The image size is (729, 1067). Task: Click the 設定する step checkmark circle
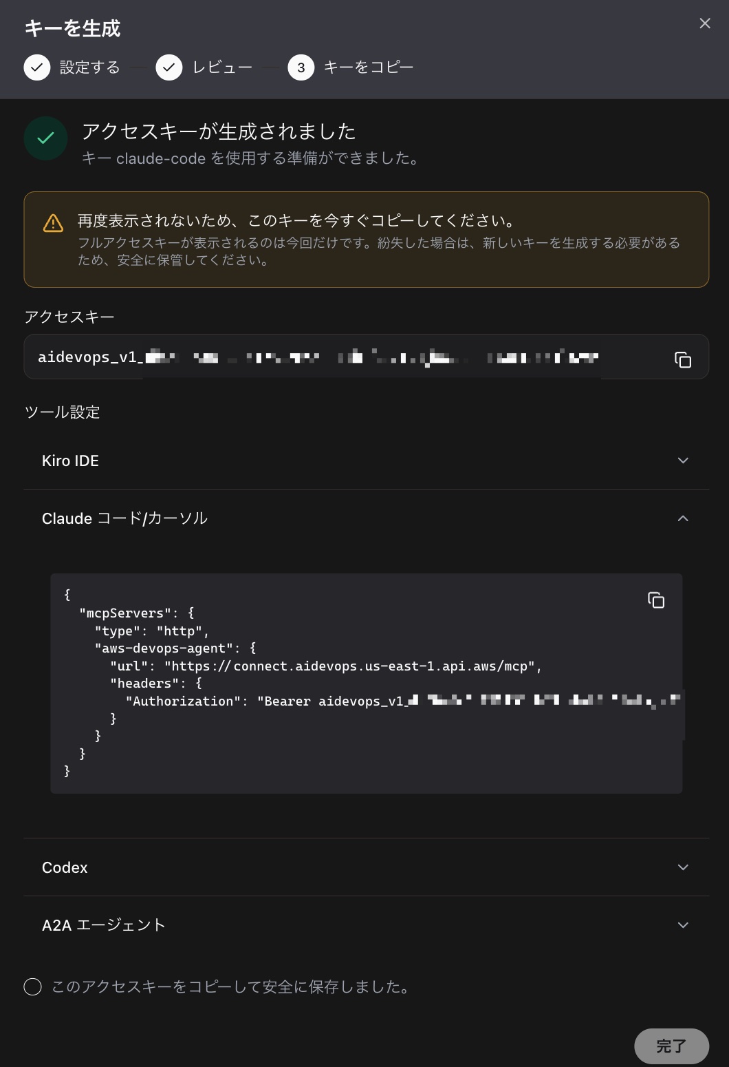[37, 67]
